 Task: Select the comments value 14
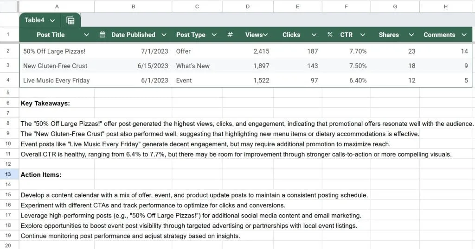[446, 51]
